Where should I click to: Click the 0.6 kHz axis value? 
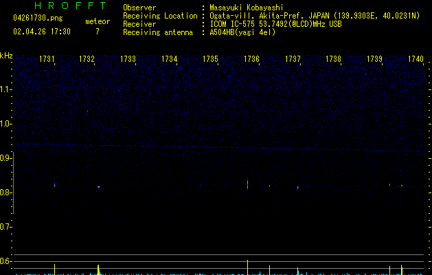point(5,261)
